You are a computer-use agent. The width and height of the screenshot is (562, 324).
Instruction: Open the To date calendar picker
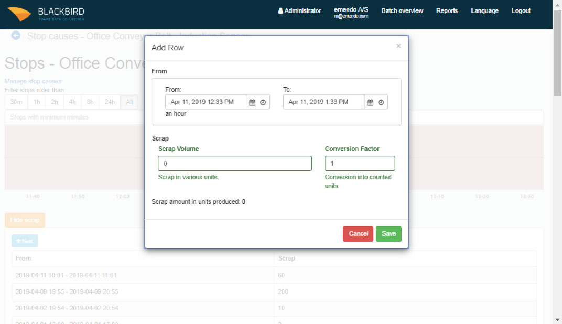(x=370, y=102)
